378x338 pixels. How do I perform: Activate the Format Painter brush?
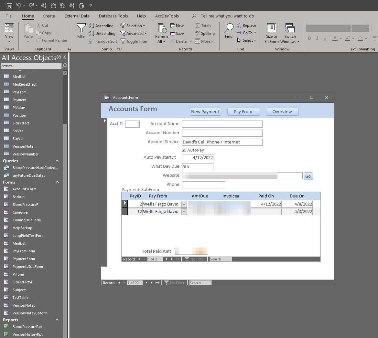[x=52, y=40]
